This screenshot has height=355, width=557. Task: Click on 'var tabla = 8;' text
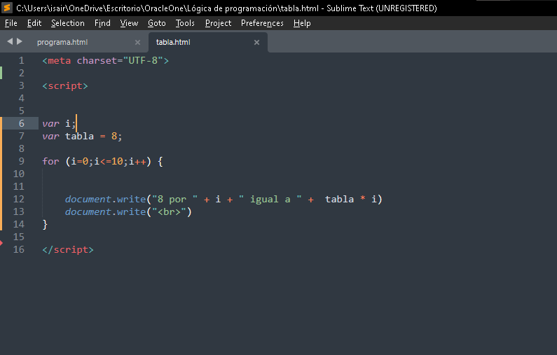[x=82, y=137]
